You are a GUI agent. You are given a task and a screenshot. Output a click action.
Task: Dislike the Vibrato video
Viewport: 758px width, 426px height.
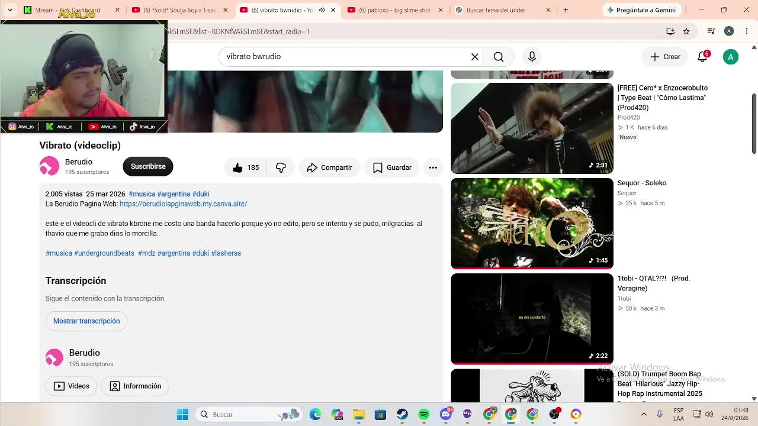[281, 167]
